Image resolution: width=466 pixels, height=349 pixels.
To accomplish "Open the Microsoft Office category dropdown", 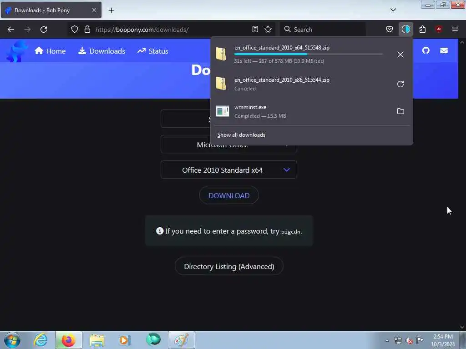I will pyautogui.click(x=229, y=145).
